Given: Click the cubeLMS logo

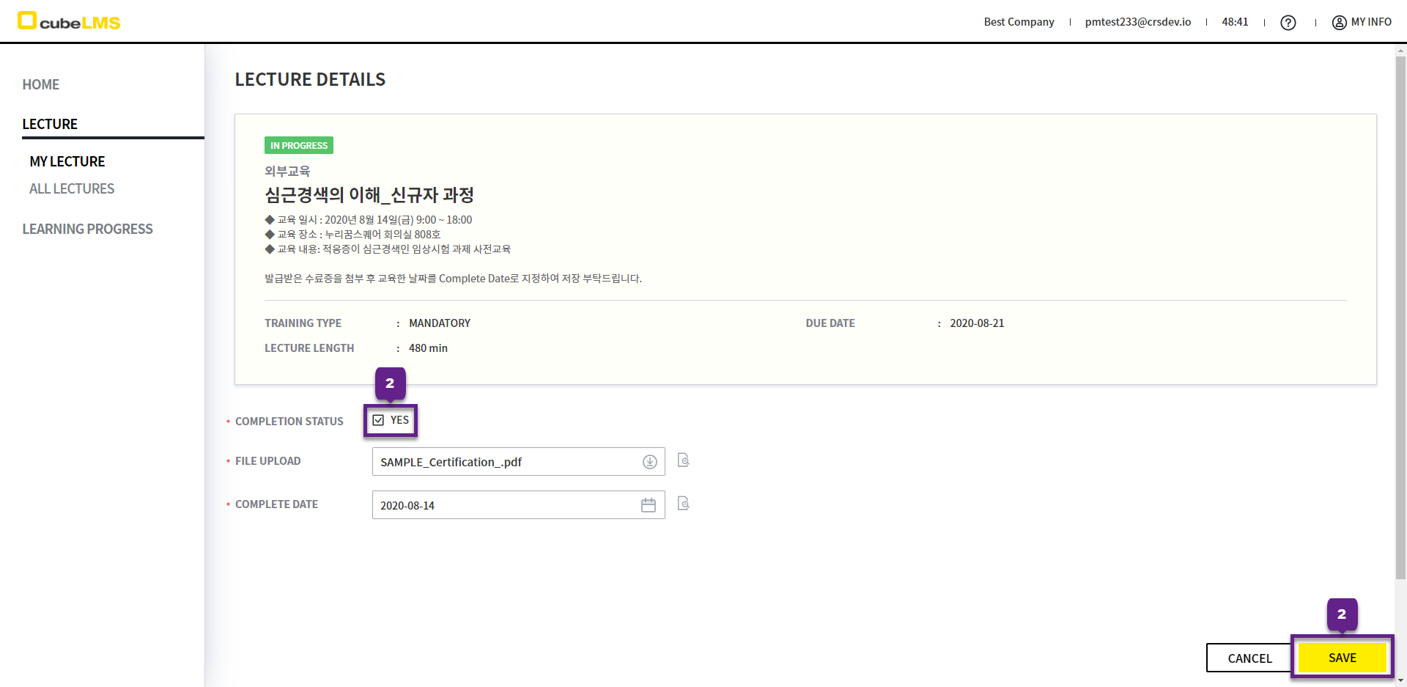Looking at the screenshot, I should pos(69,21).
